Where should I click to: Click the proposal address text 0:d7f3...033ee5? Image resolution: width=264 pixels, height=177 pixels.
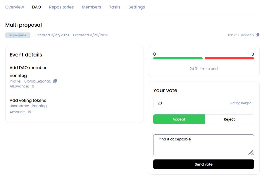(x=241, y=35)
